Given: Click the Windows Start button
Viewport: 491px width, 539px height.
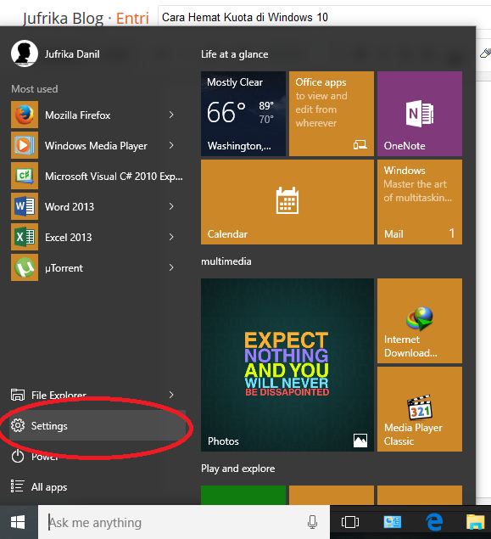Looking at the screenshot, I should click(19, 522).
